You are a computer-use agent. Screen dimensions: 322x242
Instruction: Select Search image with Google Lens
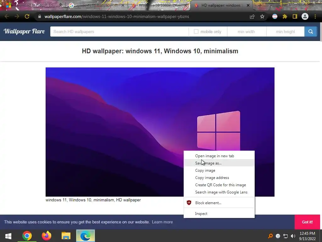(x=219, y=192)
